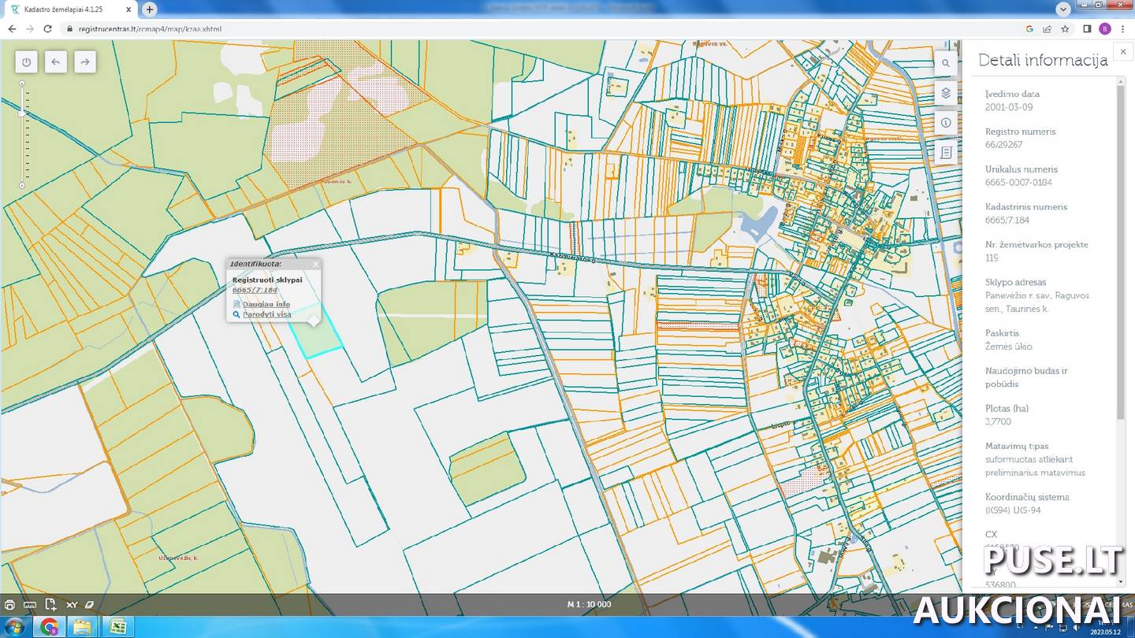Click the Detali informacija heading
Image resolution: width=1135 pixels, height=638 pixels.
(x=1043, y=61)
